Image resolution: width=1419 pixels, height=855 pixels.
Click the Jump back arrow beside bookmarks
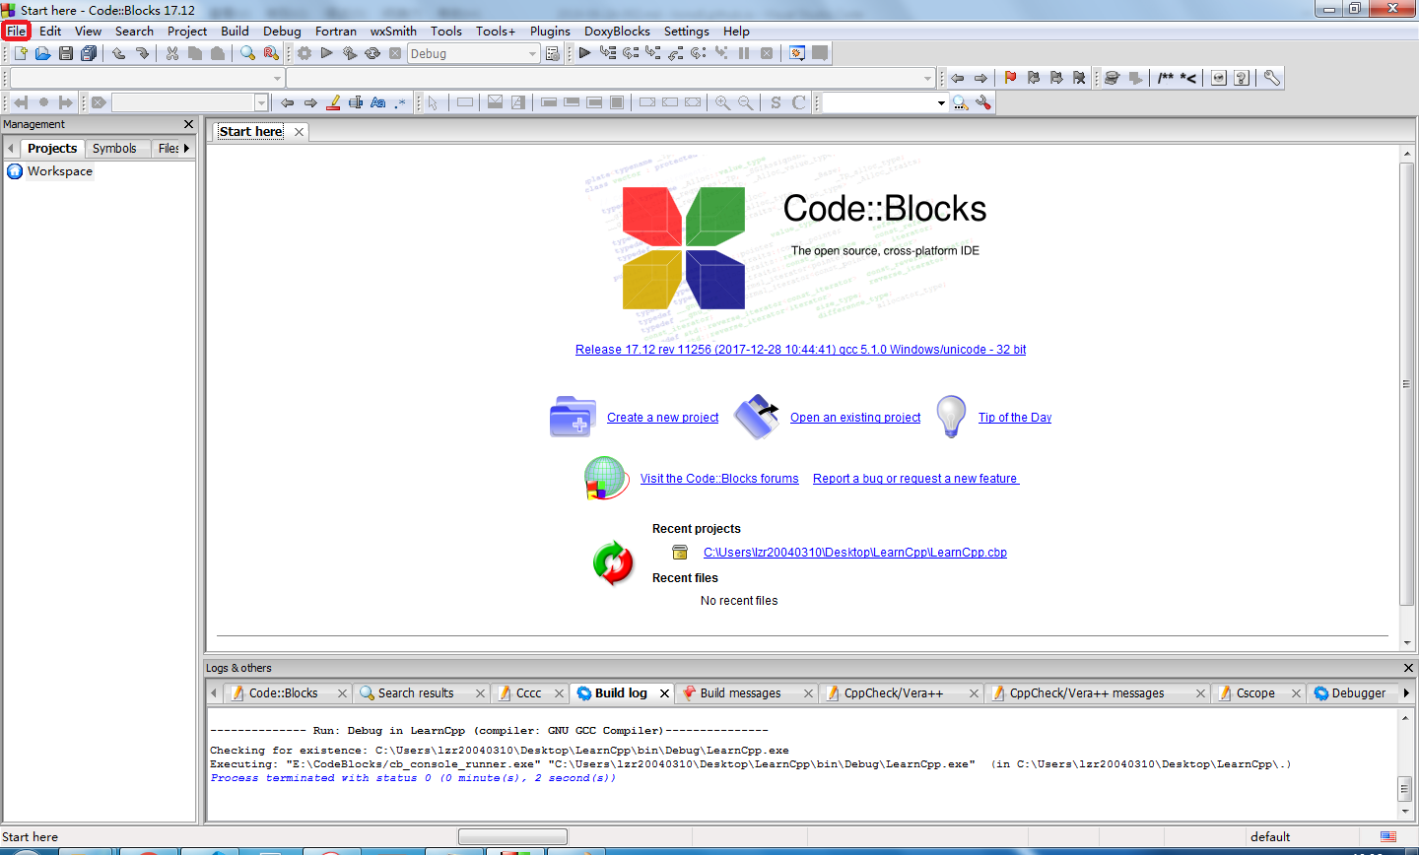coord(957,77)
